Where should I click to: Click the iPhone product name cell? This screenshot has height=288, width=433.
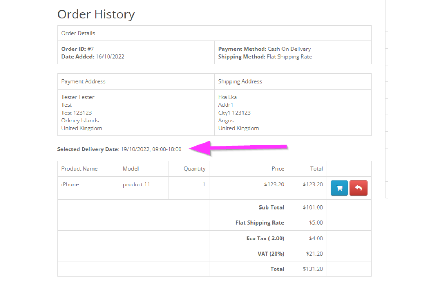[70, 184]
